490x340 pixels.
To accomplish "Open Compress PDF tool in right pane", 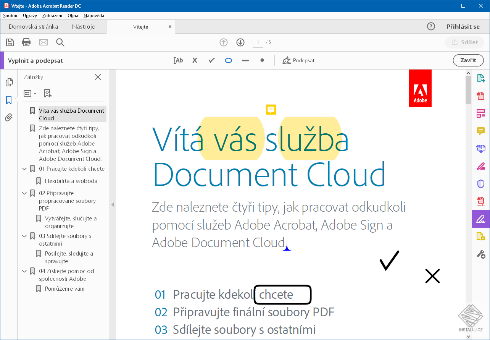I will click(481, 201).
